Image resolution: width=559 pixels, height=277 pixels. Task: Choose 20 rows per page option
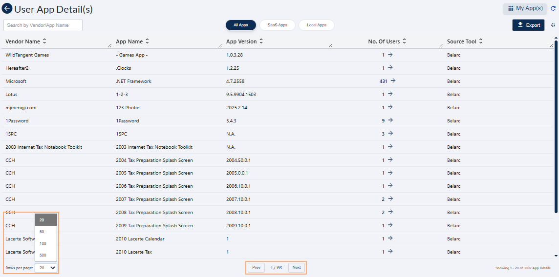[45, 220]
